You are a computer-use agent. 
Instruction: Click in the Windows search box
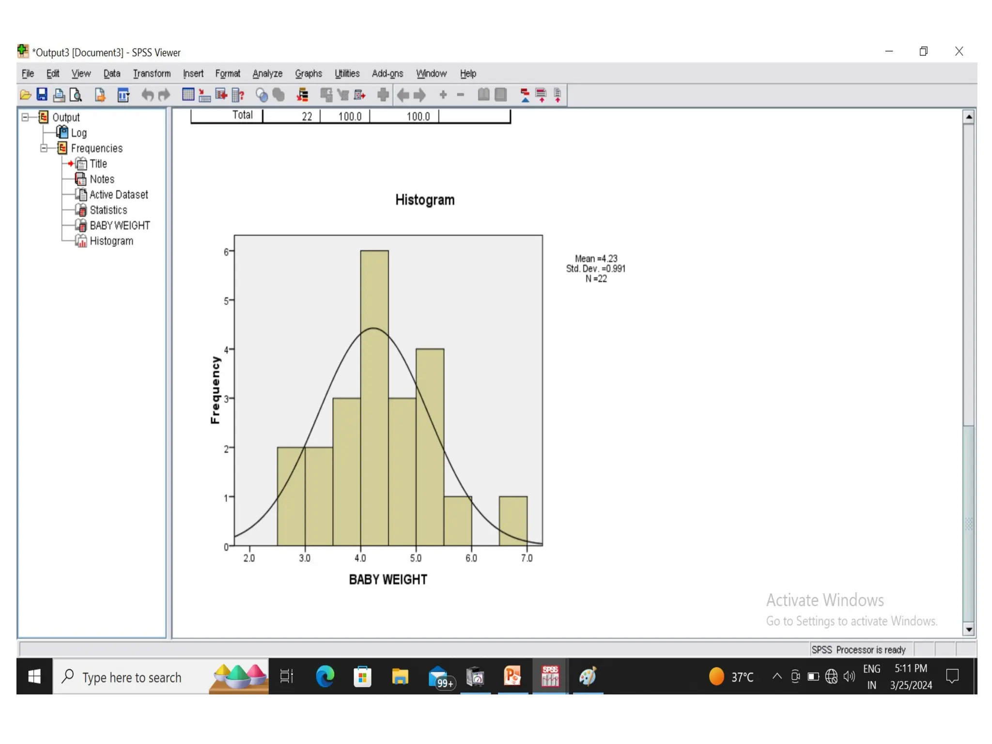point(132,677)
